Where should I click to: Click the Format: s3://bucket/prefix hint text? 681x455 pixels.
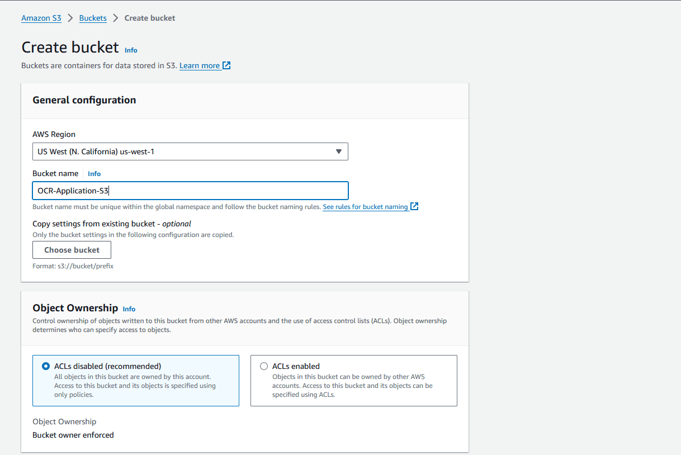[x=73, y=266]
